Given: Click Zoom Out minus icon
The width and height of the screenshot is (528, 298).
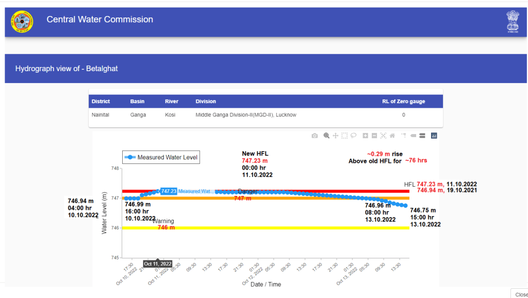Looking at the screenshot, I should tap(374, 136).
